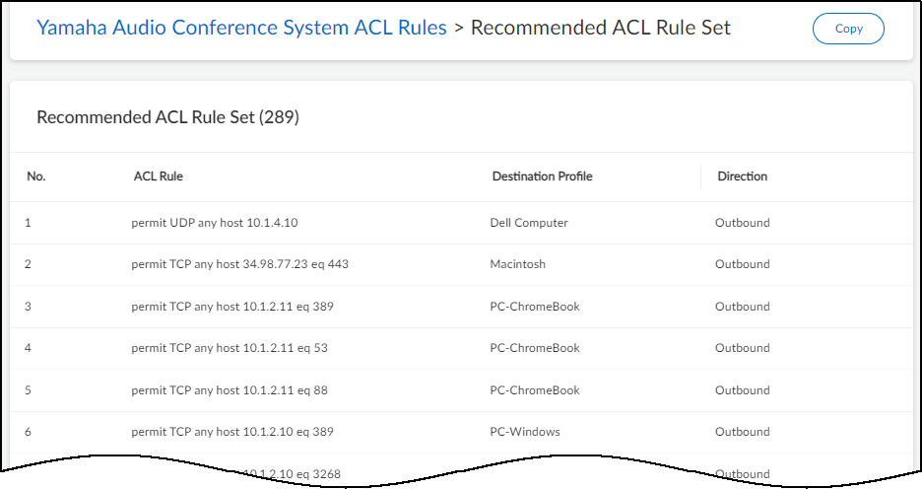This screenshot has width=922, height=489.
Task: Click the Macintosh destination profile
Action: (x=517, y=264)
